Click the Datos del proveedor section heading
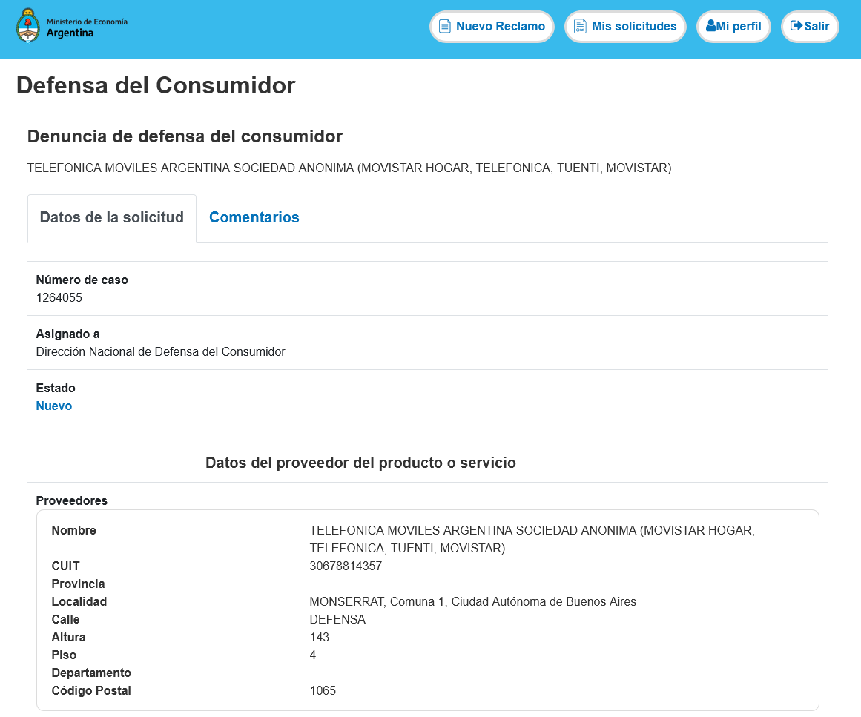The width and height of the screenshot is (861, 717). [360, 463]
